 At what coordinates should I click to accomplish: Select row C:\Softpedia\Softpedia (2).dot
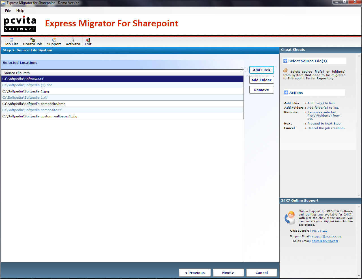122,85
